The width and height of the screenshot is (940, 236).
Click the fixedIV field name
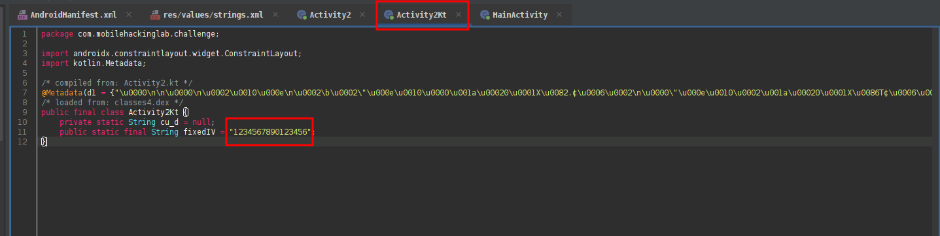pos(200,132)
